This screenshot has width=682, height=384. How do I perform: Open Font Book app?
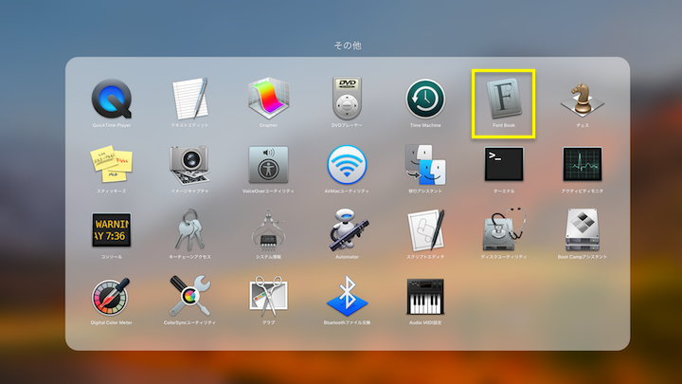[x=504, y=99]
